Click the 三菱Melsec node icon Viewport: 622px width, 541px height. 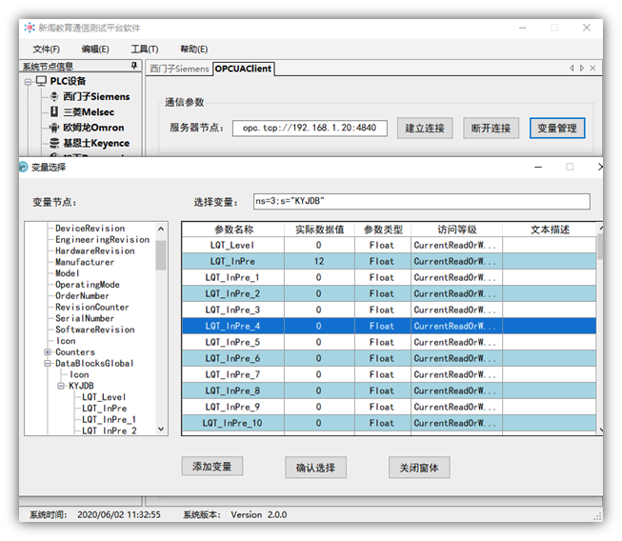click(x=54, y=111)
